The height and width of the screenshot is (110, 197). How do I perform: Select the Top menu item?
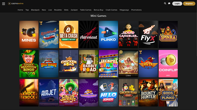coord(27,10)
